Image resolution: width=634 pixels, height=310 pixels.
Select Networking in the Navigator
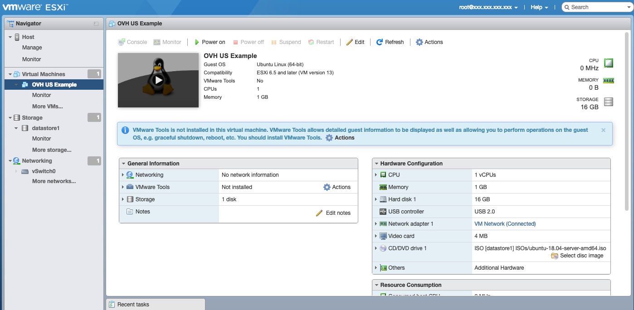point(37,161)
